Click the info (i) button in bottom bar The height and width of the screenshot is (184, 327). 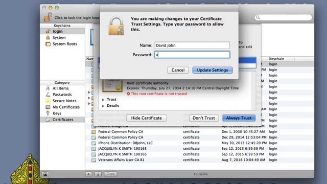98,174
